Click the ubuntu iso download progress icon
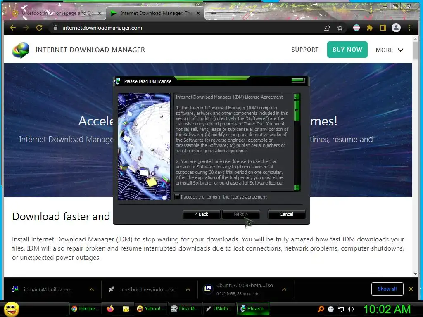The width and height of the screenshot is (423, 317). 208,289
